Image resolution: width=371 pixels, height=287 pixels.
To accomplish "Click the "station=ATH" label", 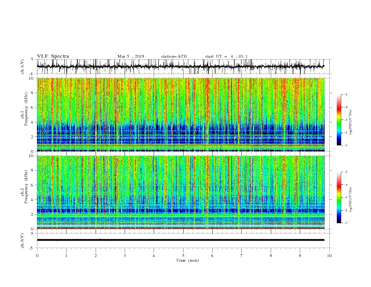I will coord(174,56).
